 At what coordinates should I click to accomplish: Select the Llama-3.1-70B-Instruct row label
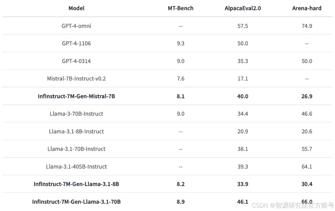click(x=77, y=149)
